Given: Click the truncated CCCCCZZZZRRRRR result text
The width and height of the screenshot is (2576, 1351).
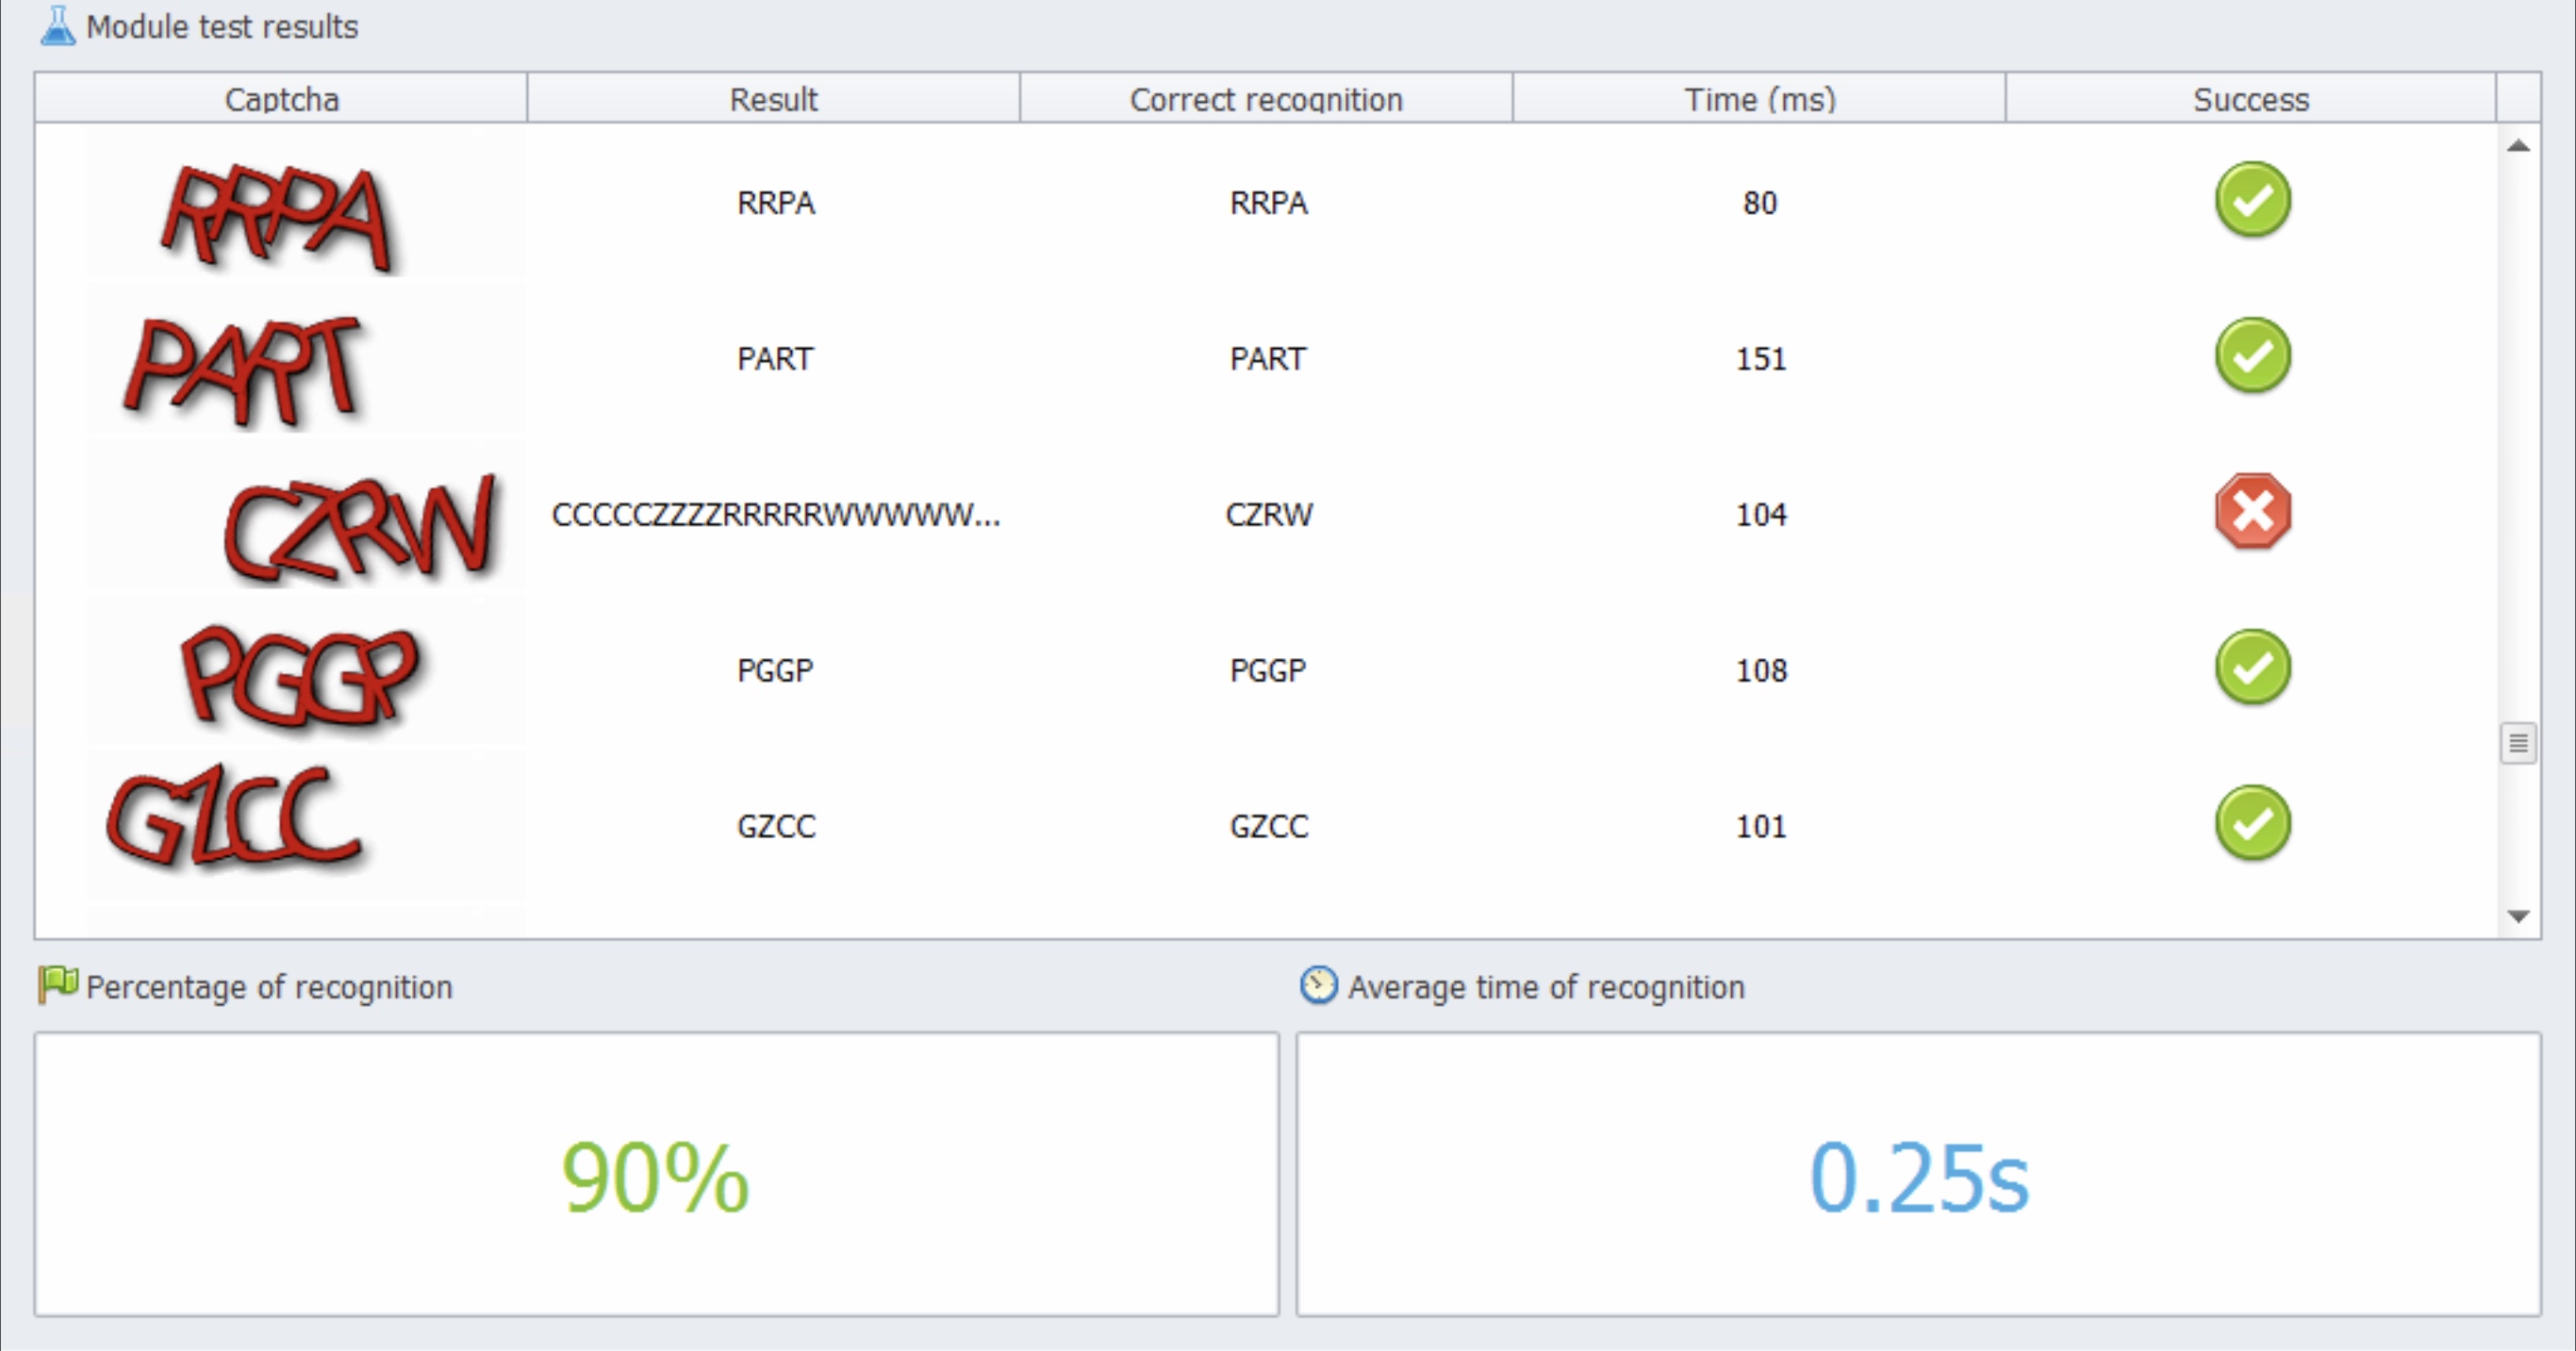Looking at the screenshot, I should [775, 514].
